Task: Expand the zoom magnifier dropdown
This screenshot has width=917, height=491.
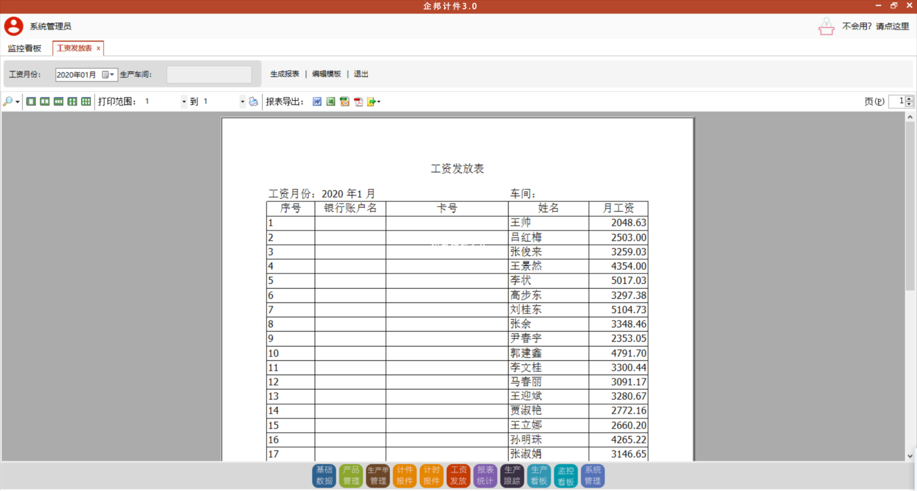Action: click(18, 102)
